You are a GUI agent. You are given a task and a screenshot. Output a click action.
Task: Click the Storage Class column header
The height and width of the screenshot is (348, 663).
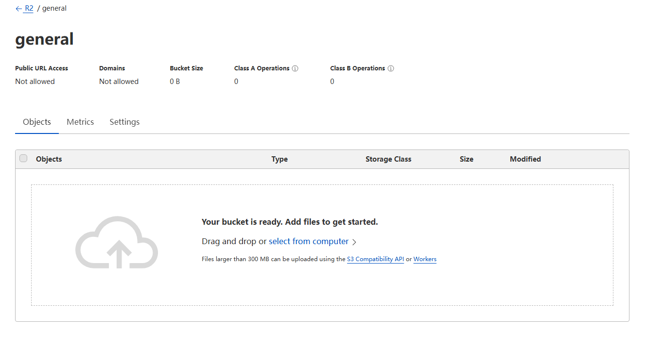click(388, 159)
